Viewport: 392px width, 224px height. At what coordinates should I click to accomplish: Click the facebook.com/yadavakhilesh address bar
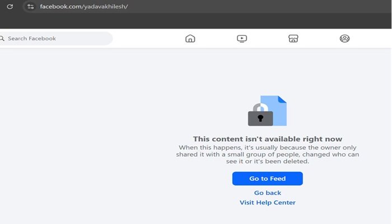point(207,7)
